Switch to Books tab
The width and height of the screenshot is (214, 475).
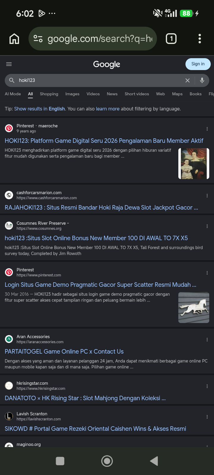[196, 94]
